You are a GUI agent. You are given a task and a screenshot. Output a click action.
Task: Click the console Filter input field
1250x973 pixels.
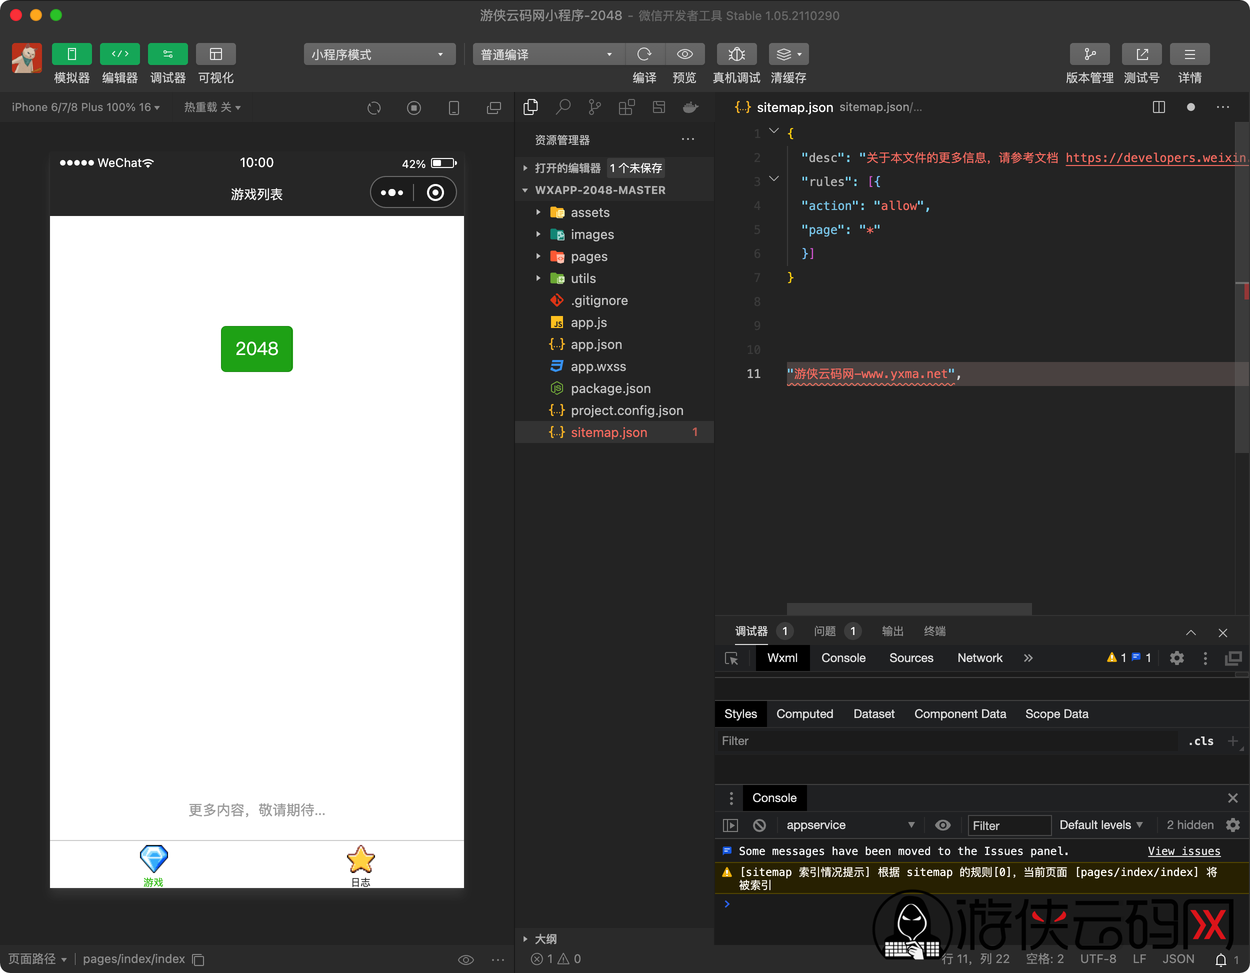[1009, 825]
